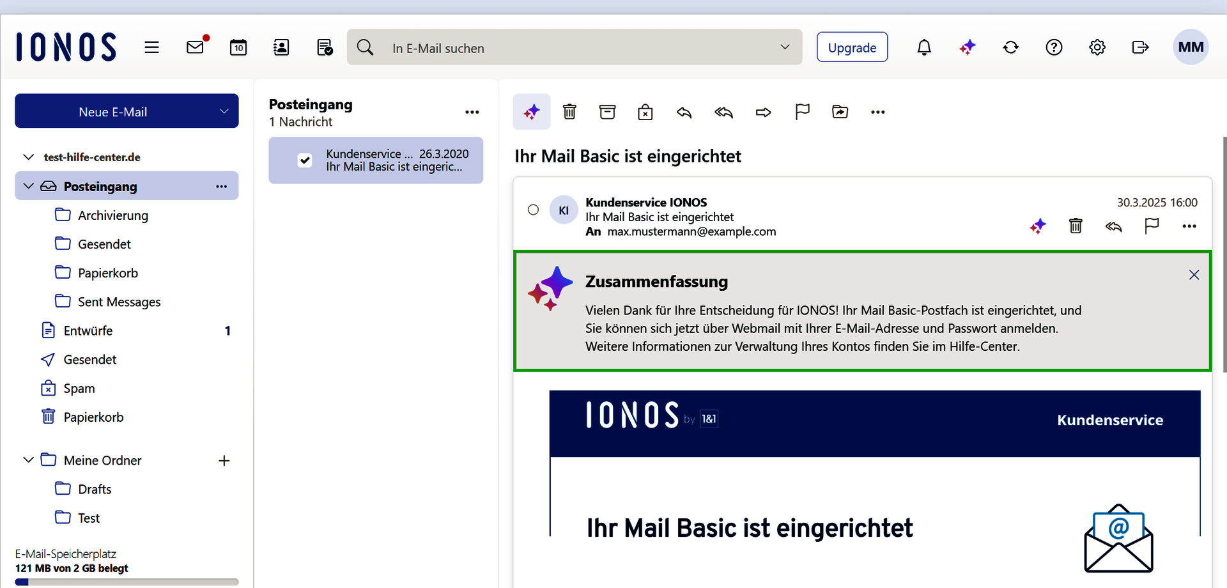Open the Drafts folder under Meine Ordner

point(95,489)
